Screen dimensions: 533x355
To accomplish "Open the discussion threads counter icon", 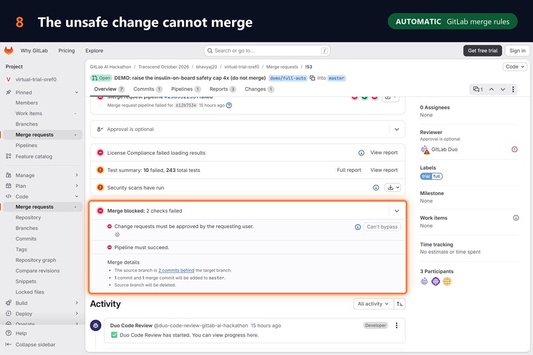I will [478, 89].
